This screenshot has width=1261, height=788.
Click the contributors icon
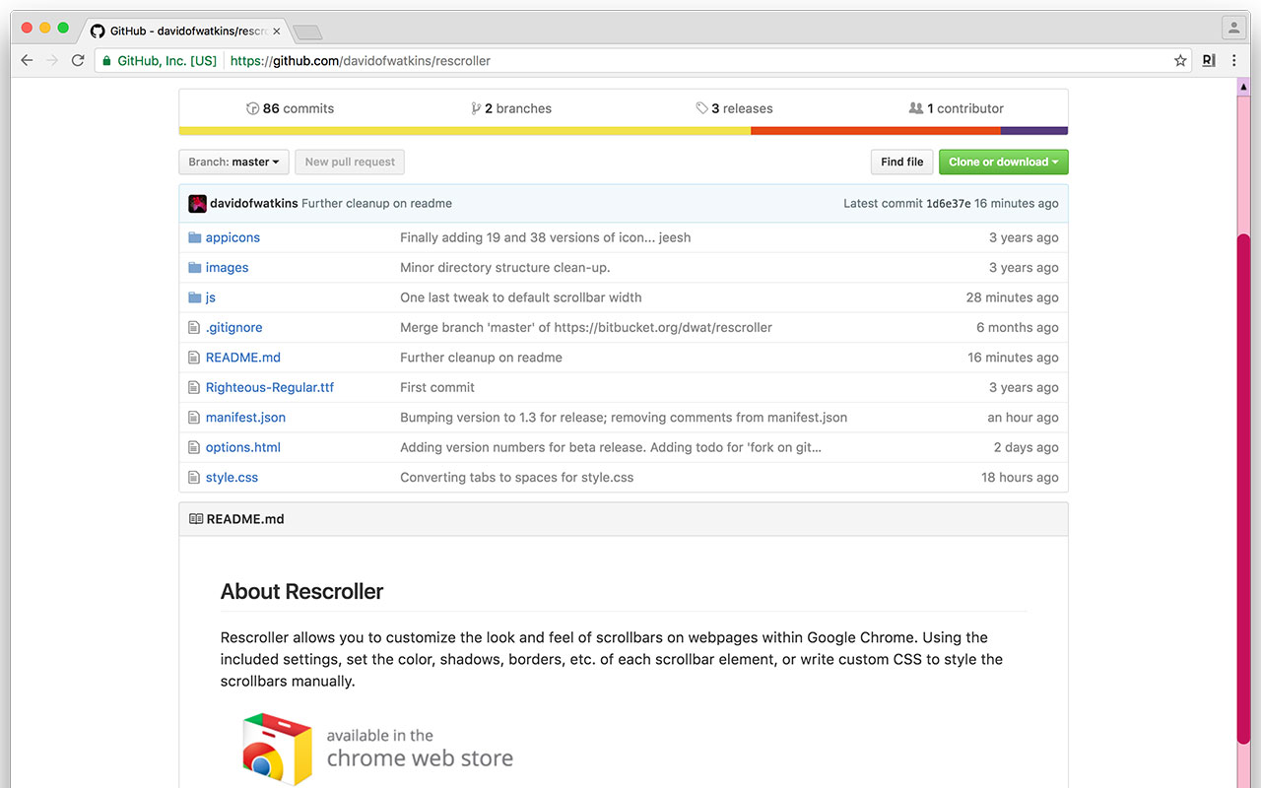coord(915,108)
